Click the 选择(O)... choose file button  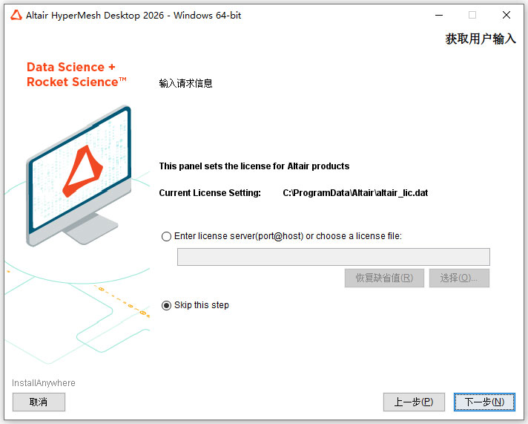(x=459, y=278)
